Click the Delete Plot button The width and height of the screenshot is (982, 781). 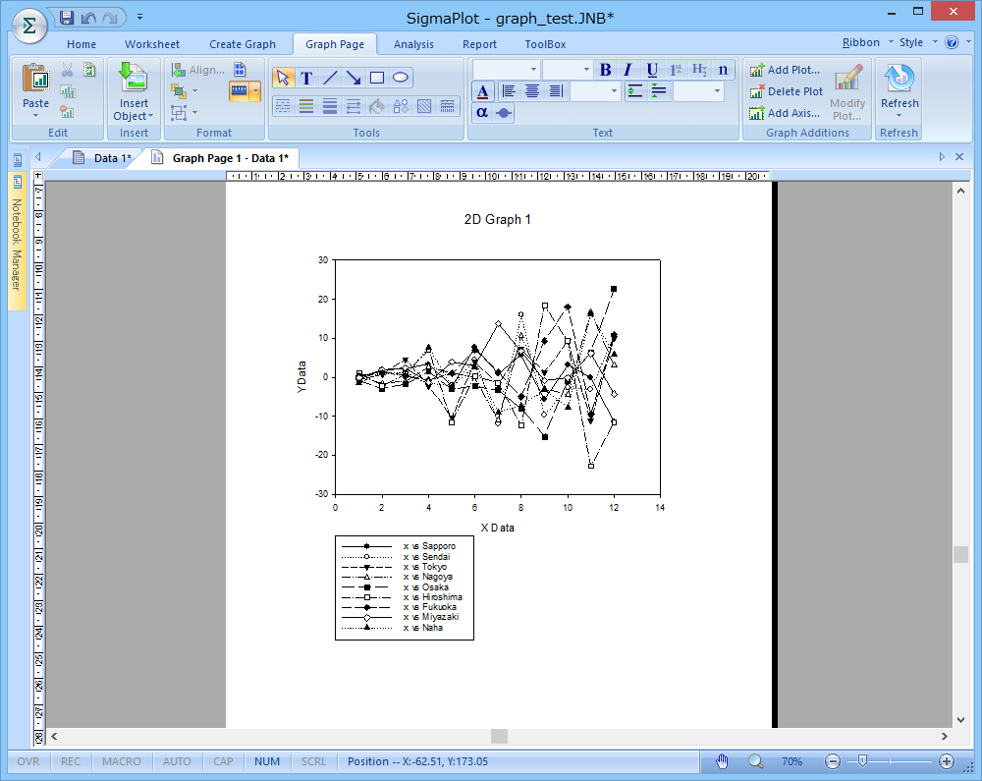[x=786, y=91]
